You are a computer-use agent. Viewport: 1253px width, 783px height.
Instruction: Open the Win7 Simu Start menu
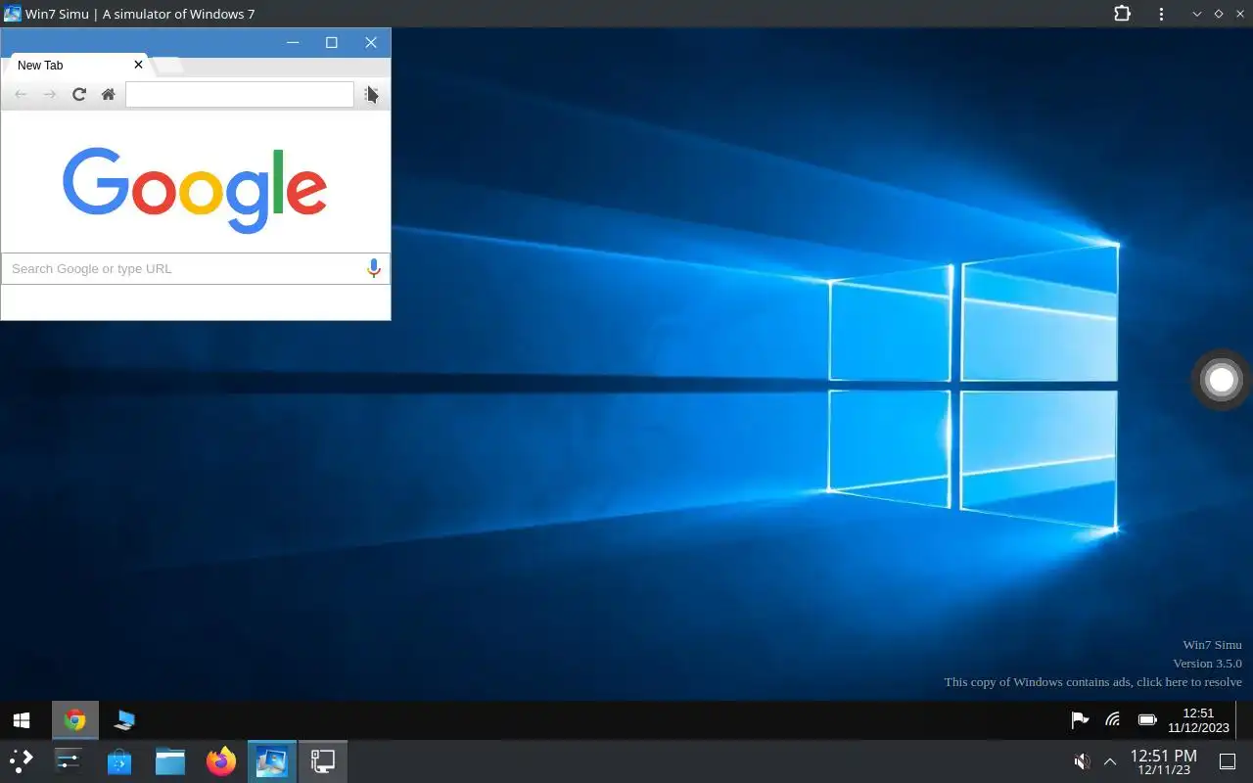point(22,720)
